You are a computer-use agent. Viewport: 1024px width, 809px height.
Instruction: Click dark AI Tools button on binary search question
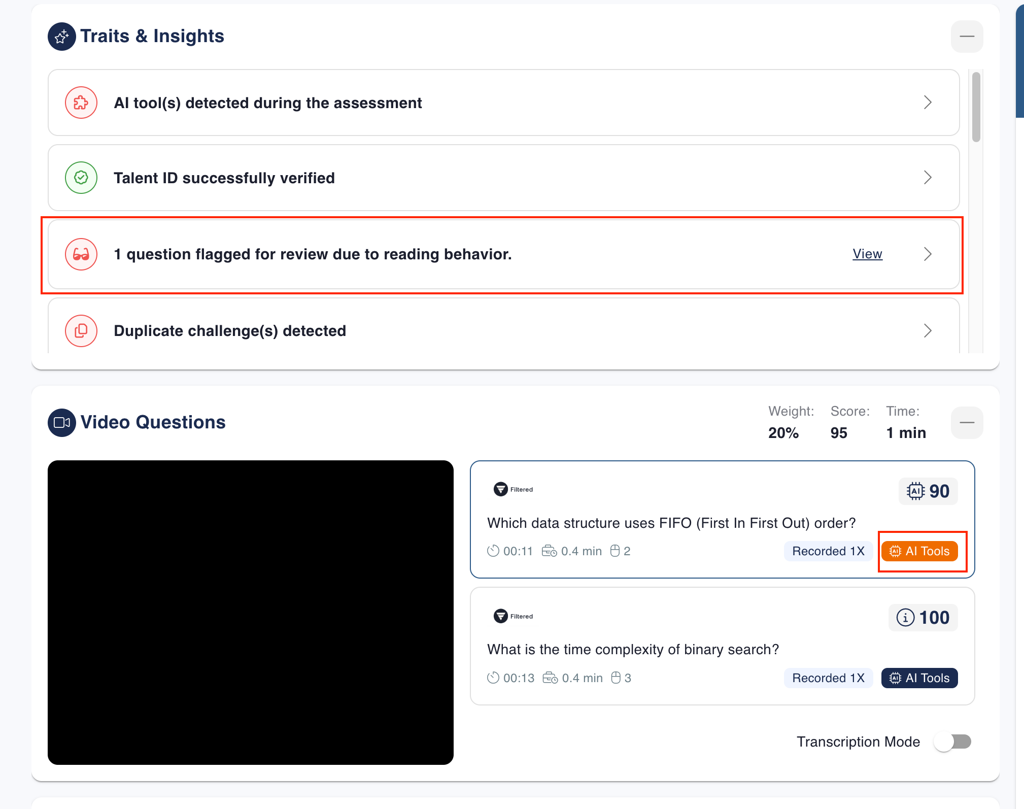919,678
